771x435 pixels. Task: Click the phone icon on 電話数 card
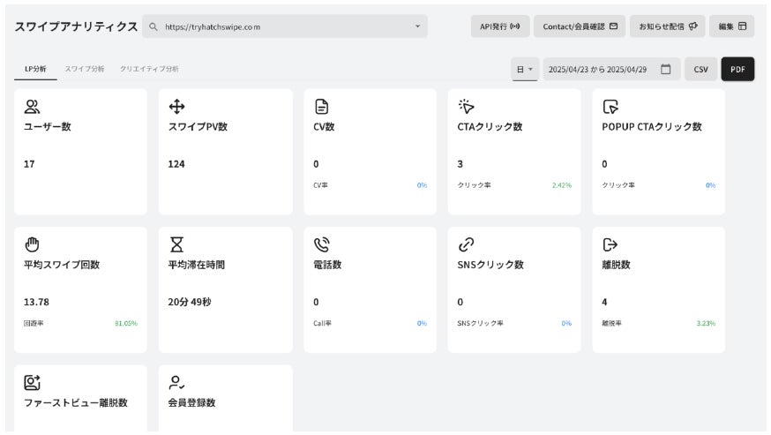[322, 244]
